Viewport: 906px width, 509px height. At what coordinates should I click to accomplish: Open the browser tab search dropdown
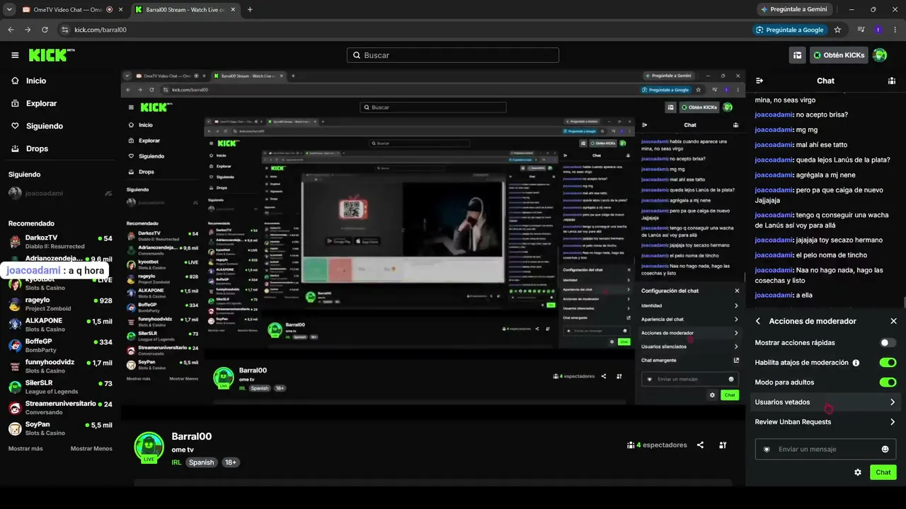[x=9, y=9]
